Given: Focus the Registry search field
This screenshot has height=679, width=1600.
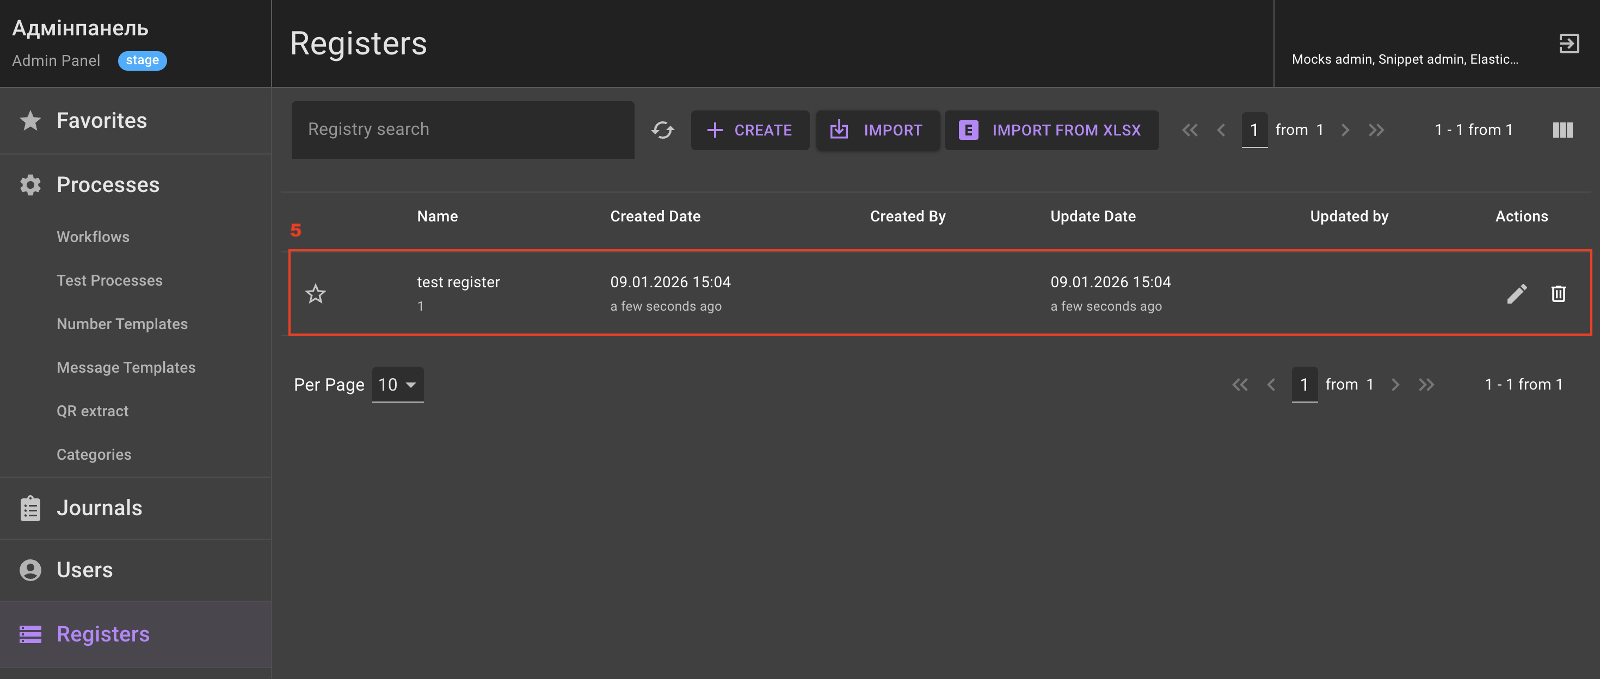Looking at the screenshot, I should (463, 130).
